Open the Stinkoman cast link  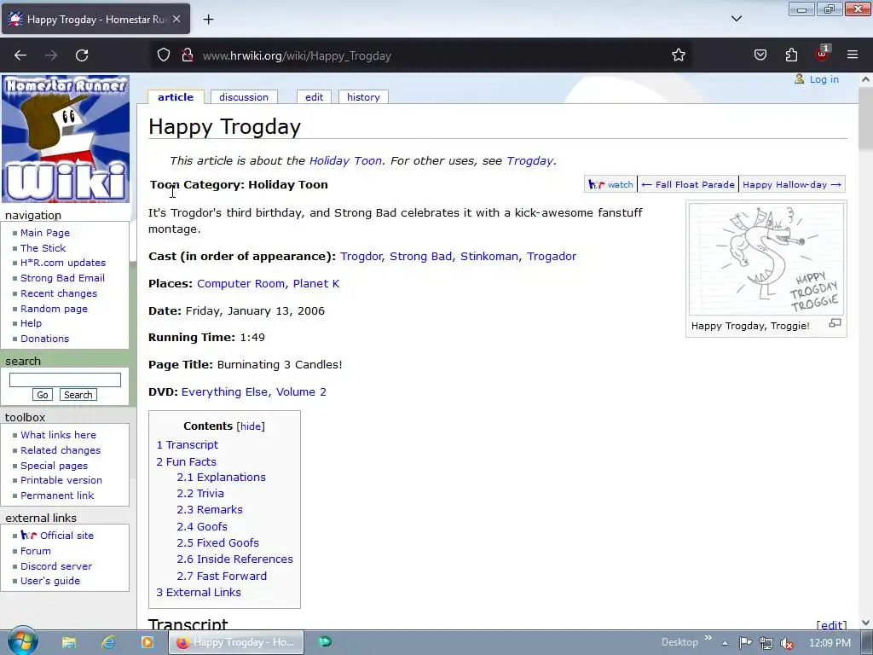coord(489,256)
